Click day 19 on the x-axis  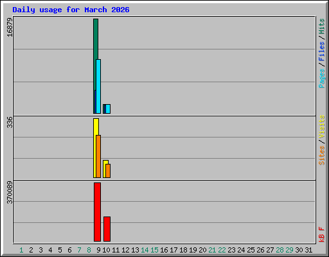tap(193, 250)
